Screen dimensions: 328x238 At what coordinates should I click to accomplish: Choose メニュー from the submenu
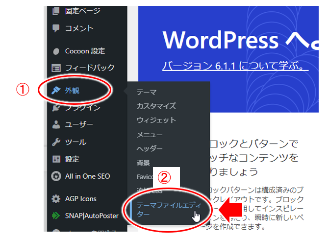pos(150,135)
